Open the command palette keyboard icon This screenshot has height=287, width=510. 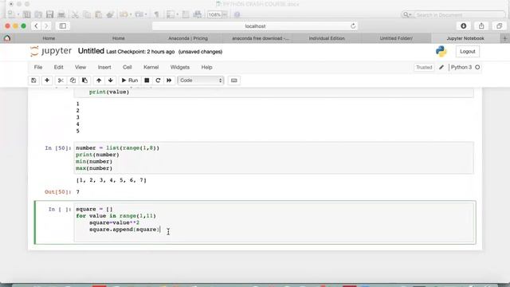(x=233, y=81)
